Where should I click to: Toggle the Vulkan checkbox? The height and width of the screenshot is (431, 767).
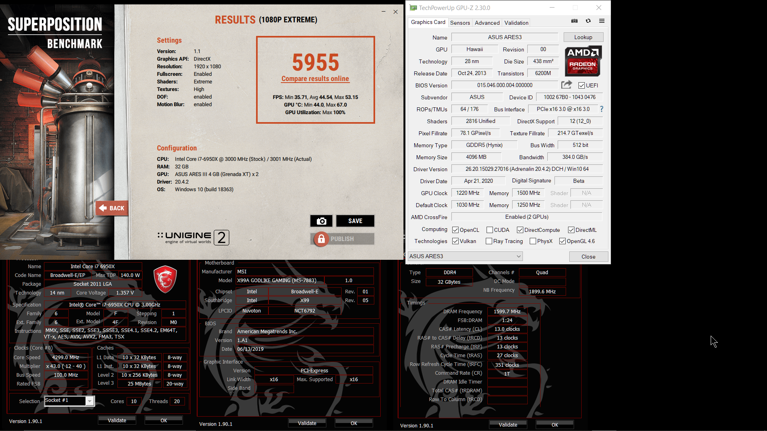[455, 241]
